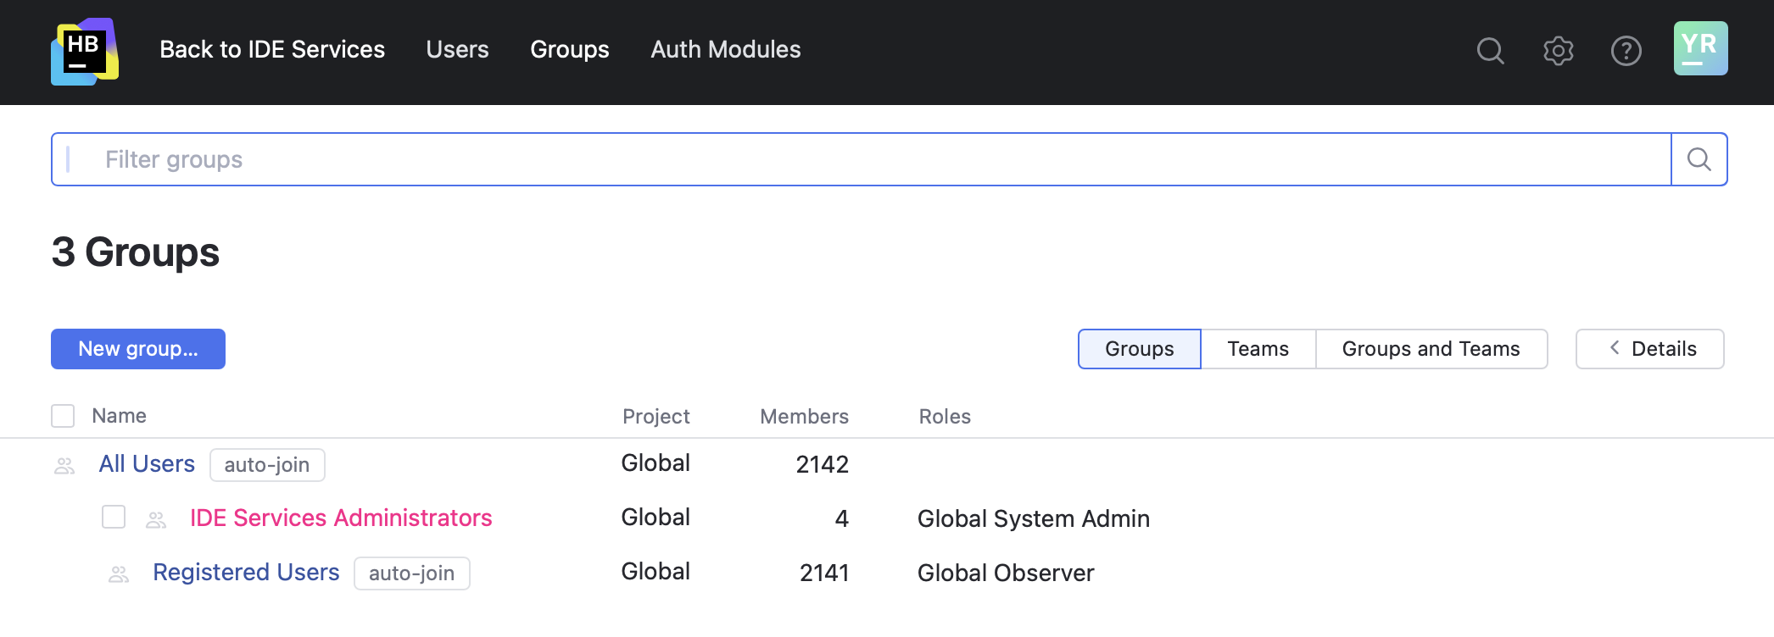
Task: Click the member count 2141
Action: point(824,573)
